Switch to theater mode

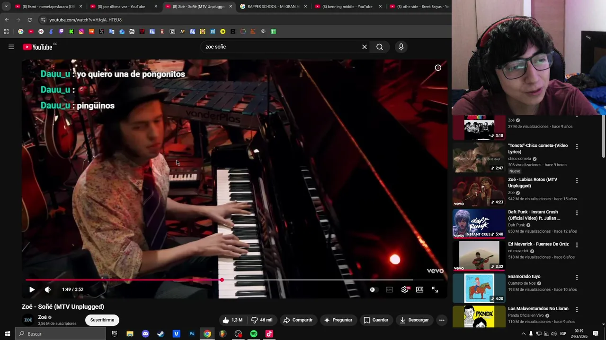420,289
